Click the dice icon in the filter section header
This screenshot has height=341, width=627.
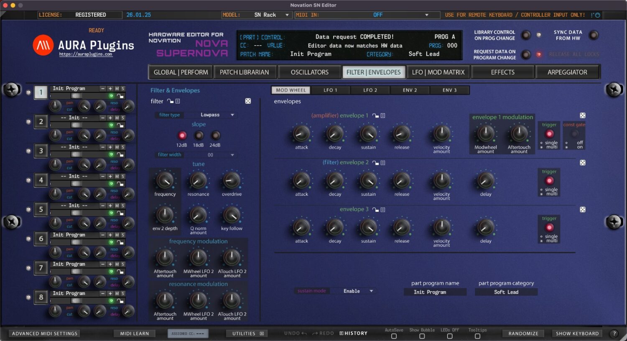pos(248,101)
